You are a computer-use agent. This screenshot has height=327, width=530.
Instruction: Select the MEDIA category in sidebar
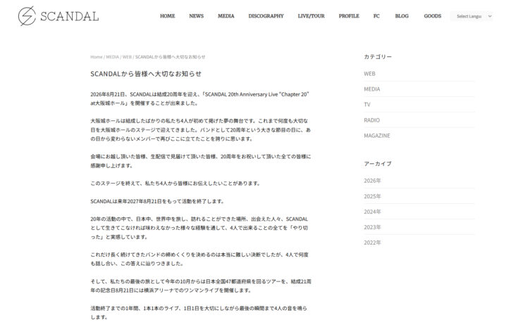coord(372,89)
